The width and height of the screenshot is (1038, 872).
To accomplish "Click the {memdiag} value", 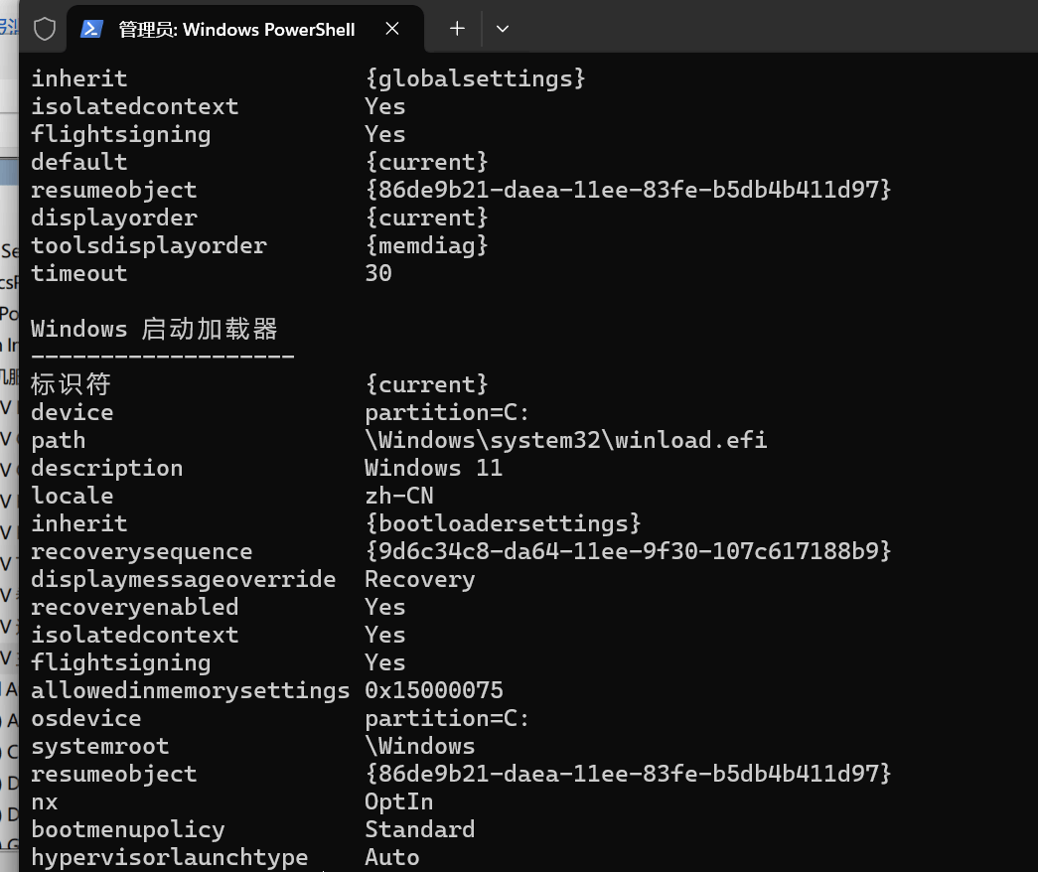I will click(x=427, y=245).
